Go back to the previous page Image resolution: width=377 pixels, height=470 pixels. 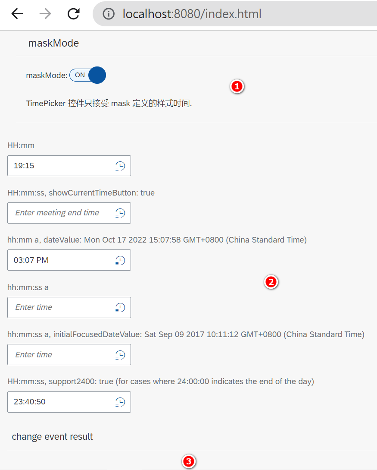coord(17,14)
